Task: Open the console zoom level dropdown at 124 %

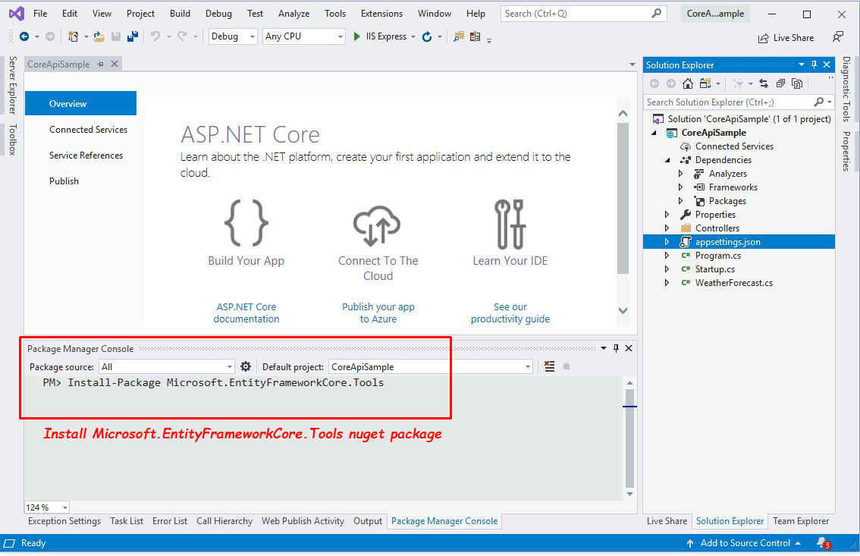Action: tap(46, 507)
